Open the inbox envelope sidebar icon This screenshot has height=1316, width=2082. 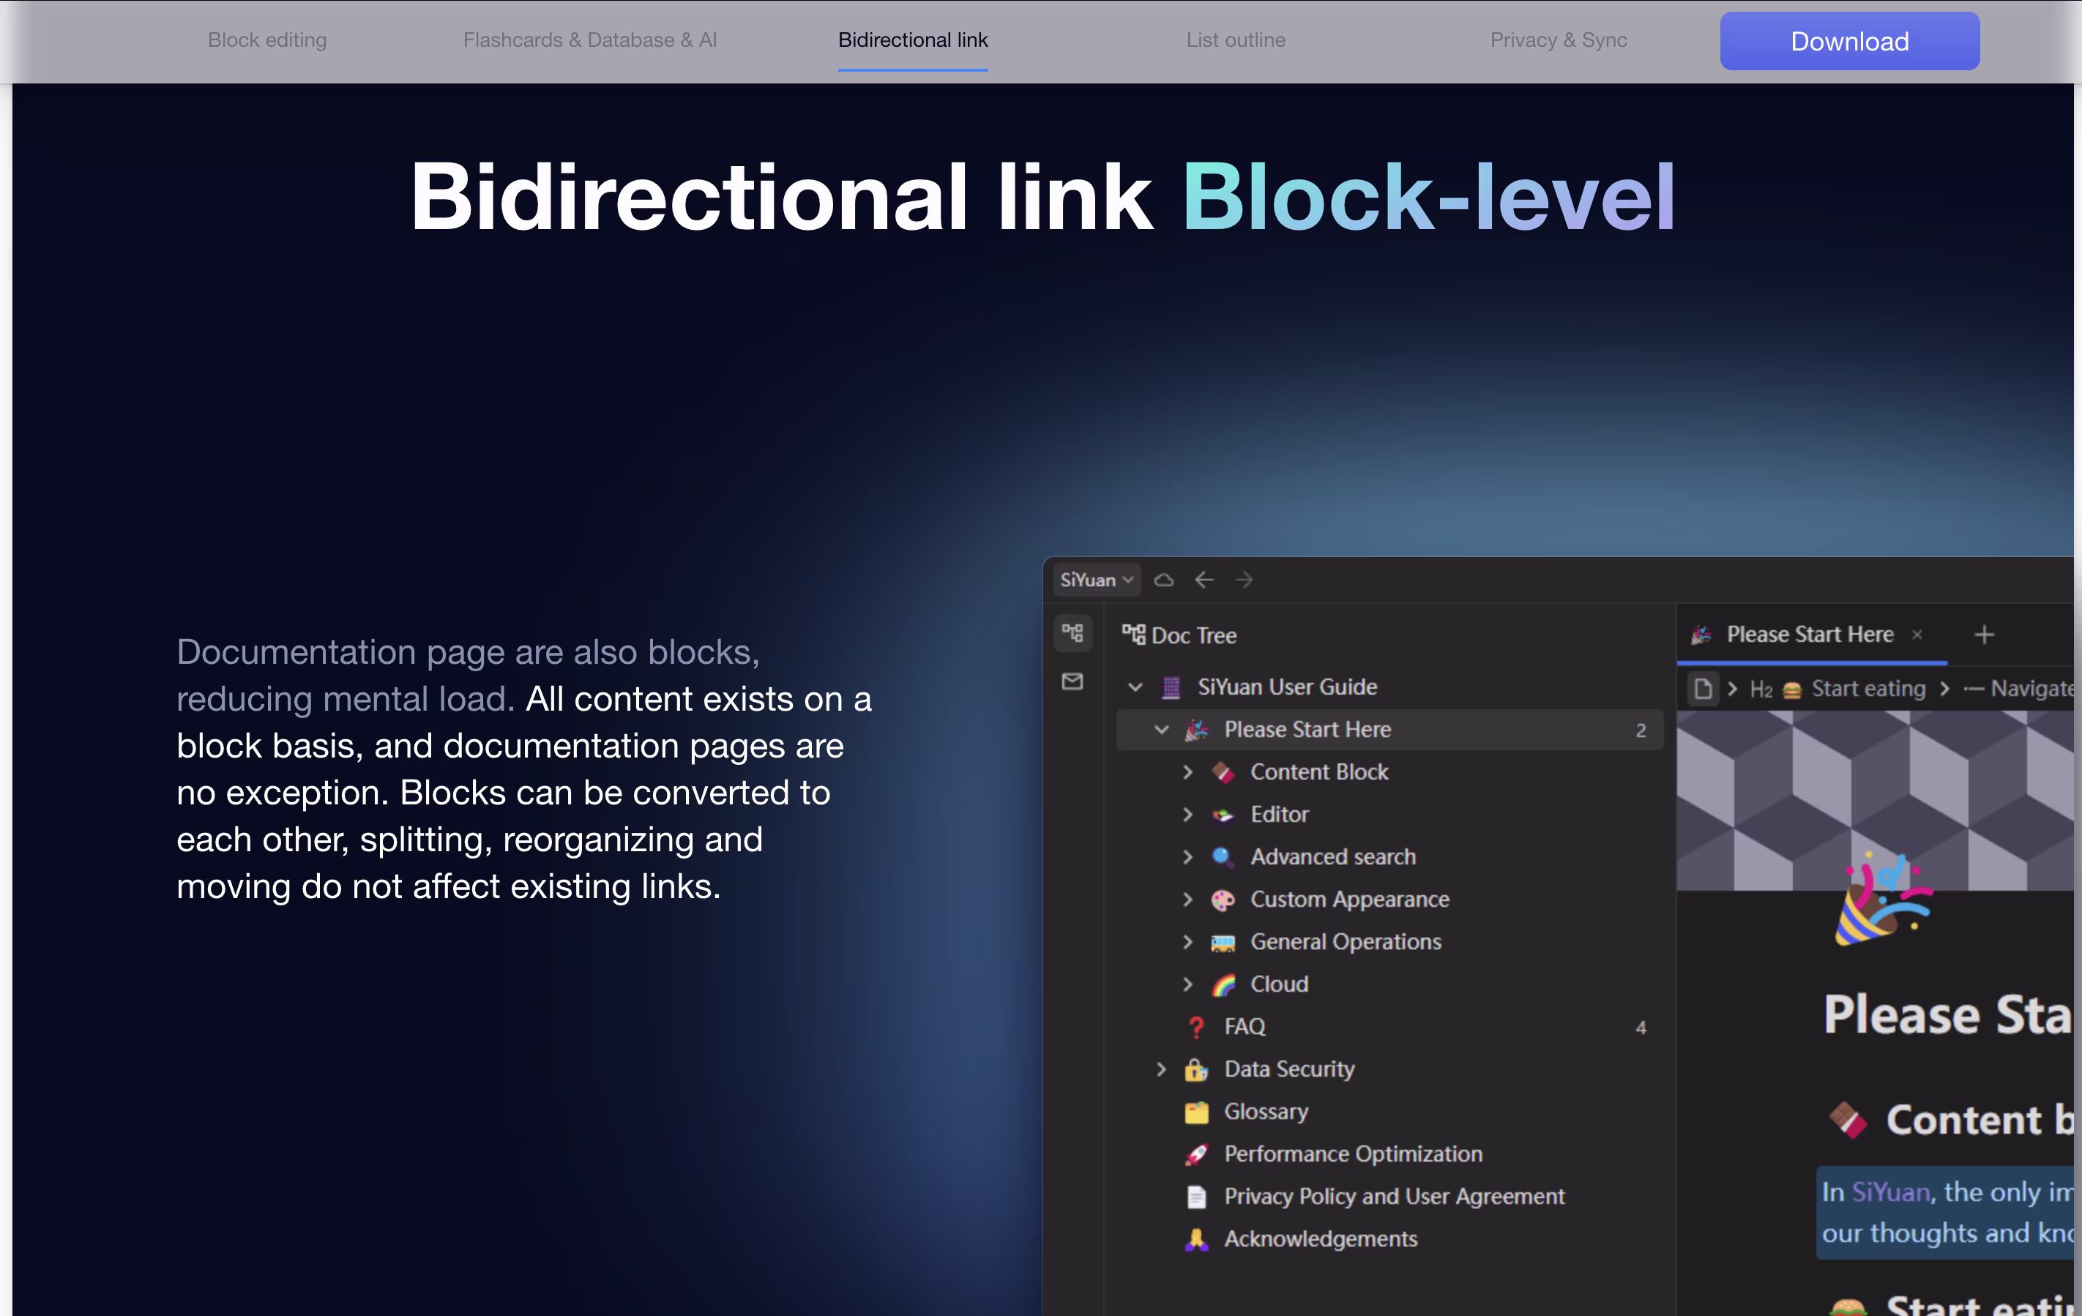tap(1073, 681)
